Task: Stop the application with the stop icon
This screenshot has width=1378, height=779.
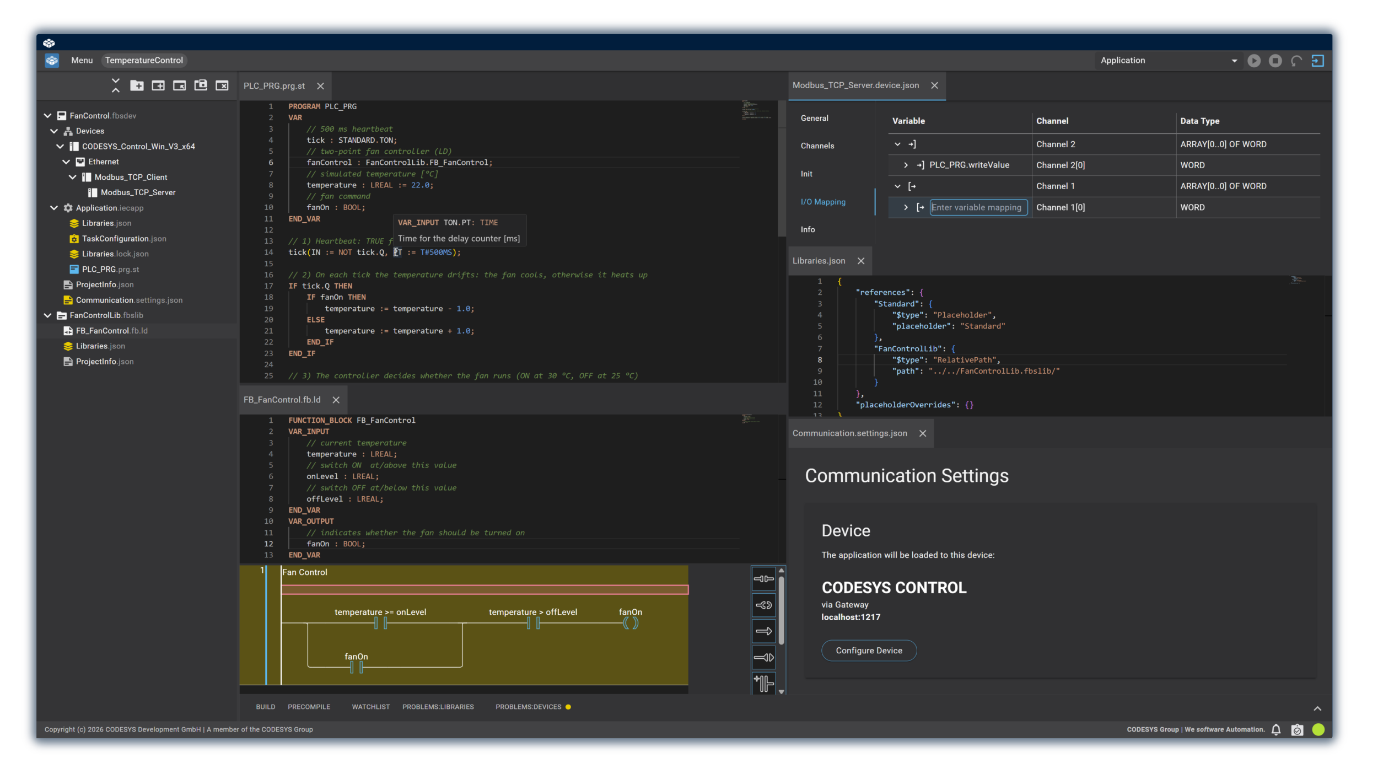Action: pyautogui.click(x=1275, y=61)
